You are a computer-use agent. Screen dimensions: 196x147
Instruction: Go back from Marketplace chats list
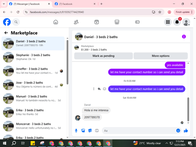(x=6, y=33)
